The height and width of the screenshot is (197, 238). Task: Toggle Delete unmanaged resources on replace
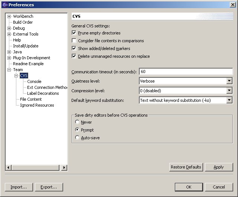pos(74,56)
